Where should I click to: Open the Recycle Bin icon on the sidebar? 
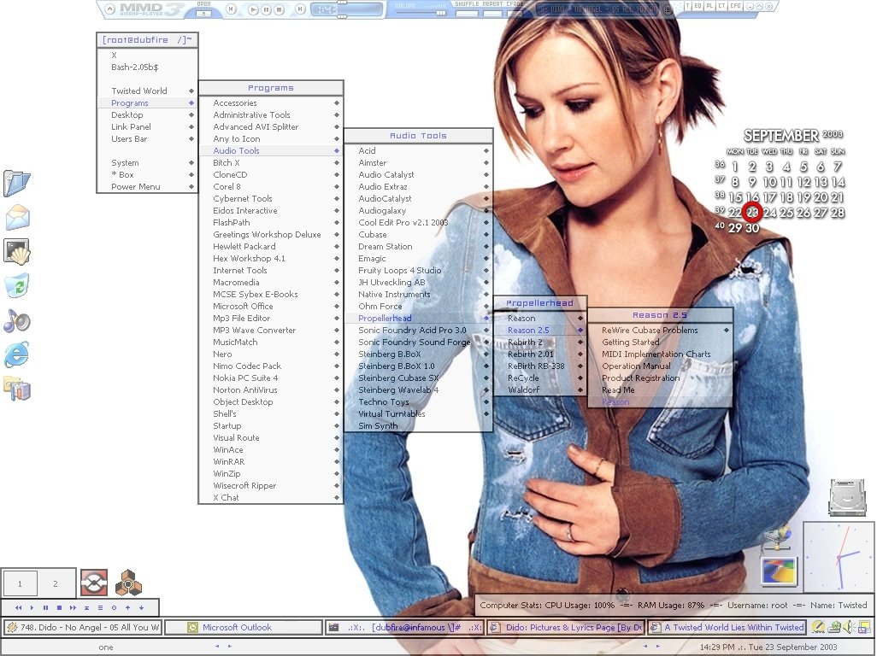17,285
